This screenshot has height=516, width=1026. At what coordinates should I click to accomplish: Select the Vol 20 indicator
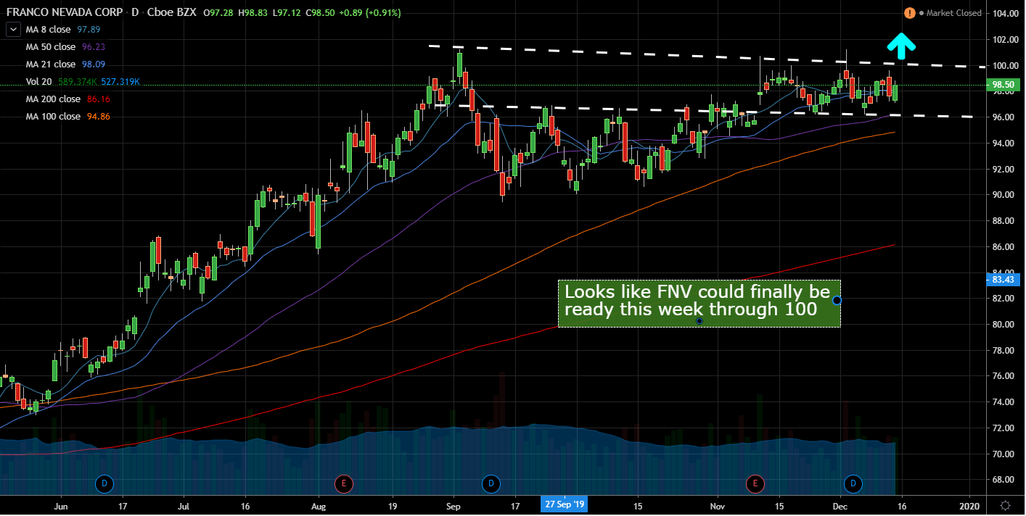(x=39, y=82)
